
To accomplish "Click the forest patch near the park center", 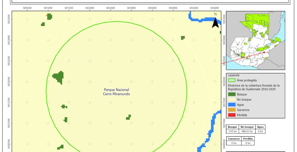I will tap(129, 117).
